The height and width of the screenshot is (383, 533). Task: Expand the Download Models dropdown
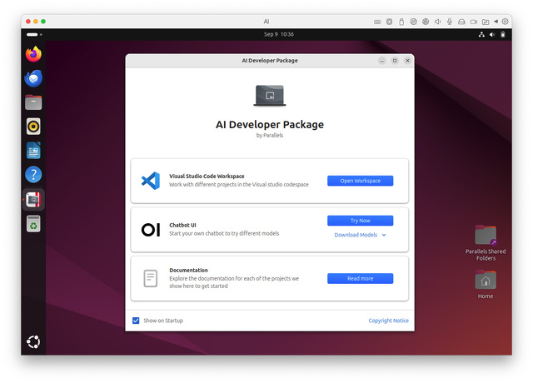(x=360, y=235)
